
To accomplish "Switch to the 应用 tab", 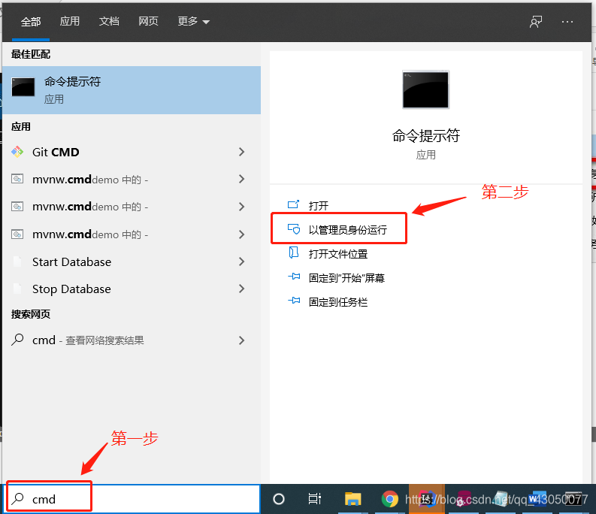I will tap(70, 21).
